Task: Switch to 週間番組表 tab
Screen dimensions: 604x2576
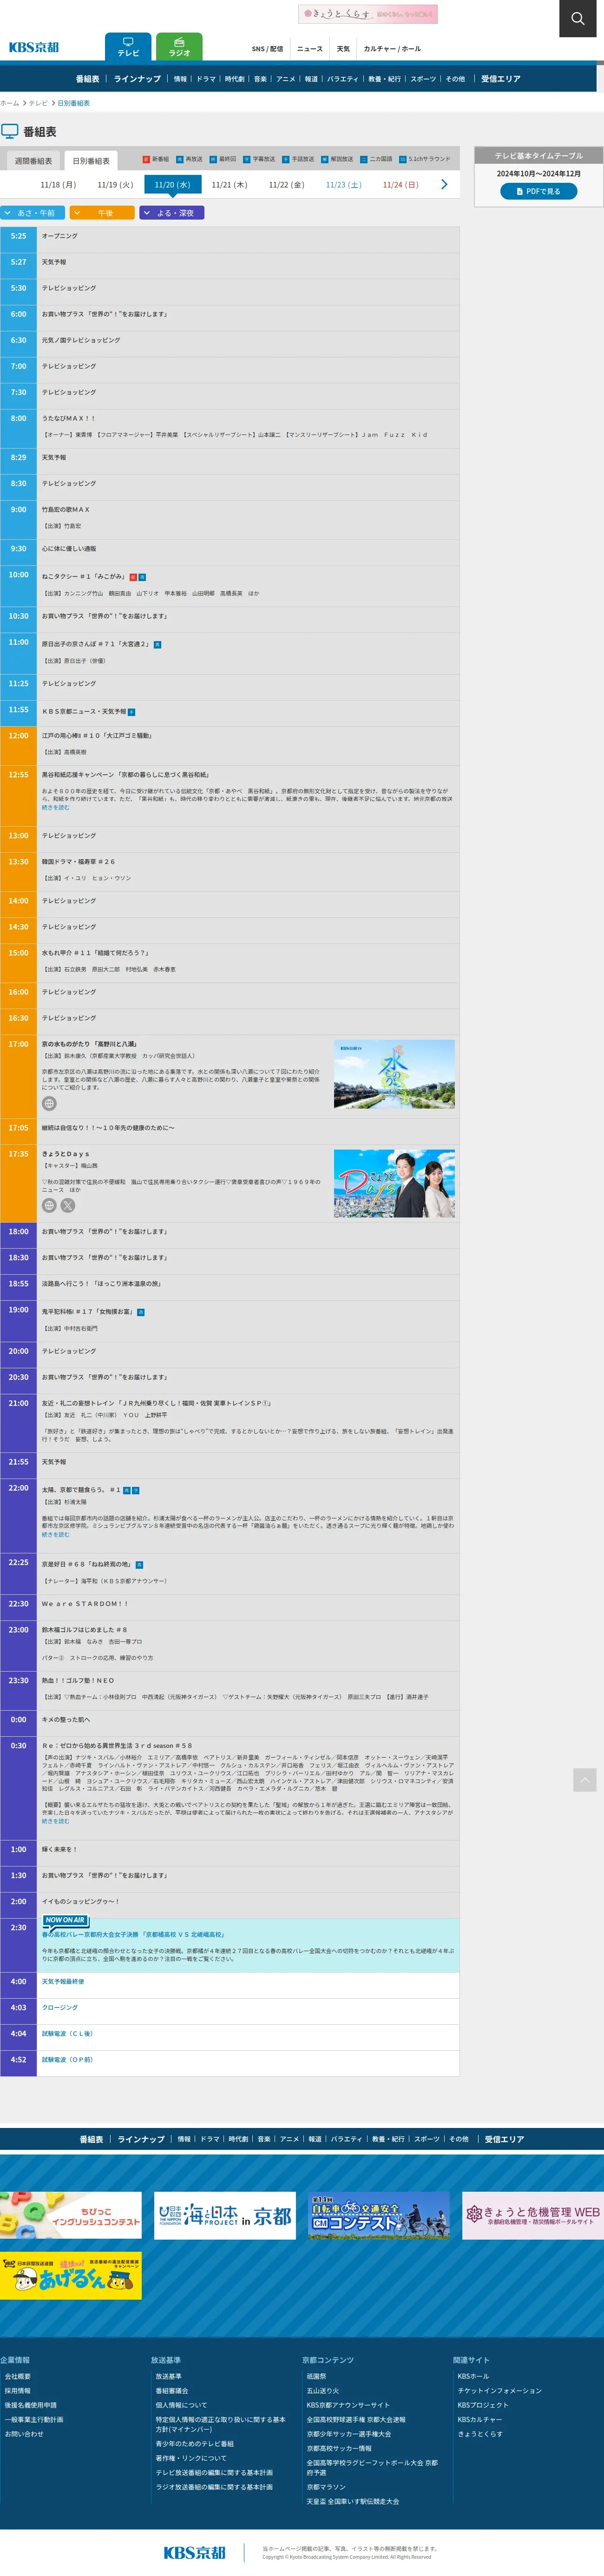Action: pos(33,161)
